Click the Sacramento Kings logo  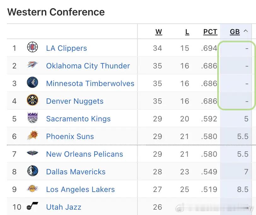[x=32, y=118]
